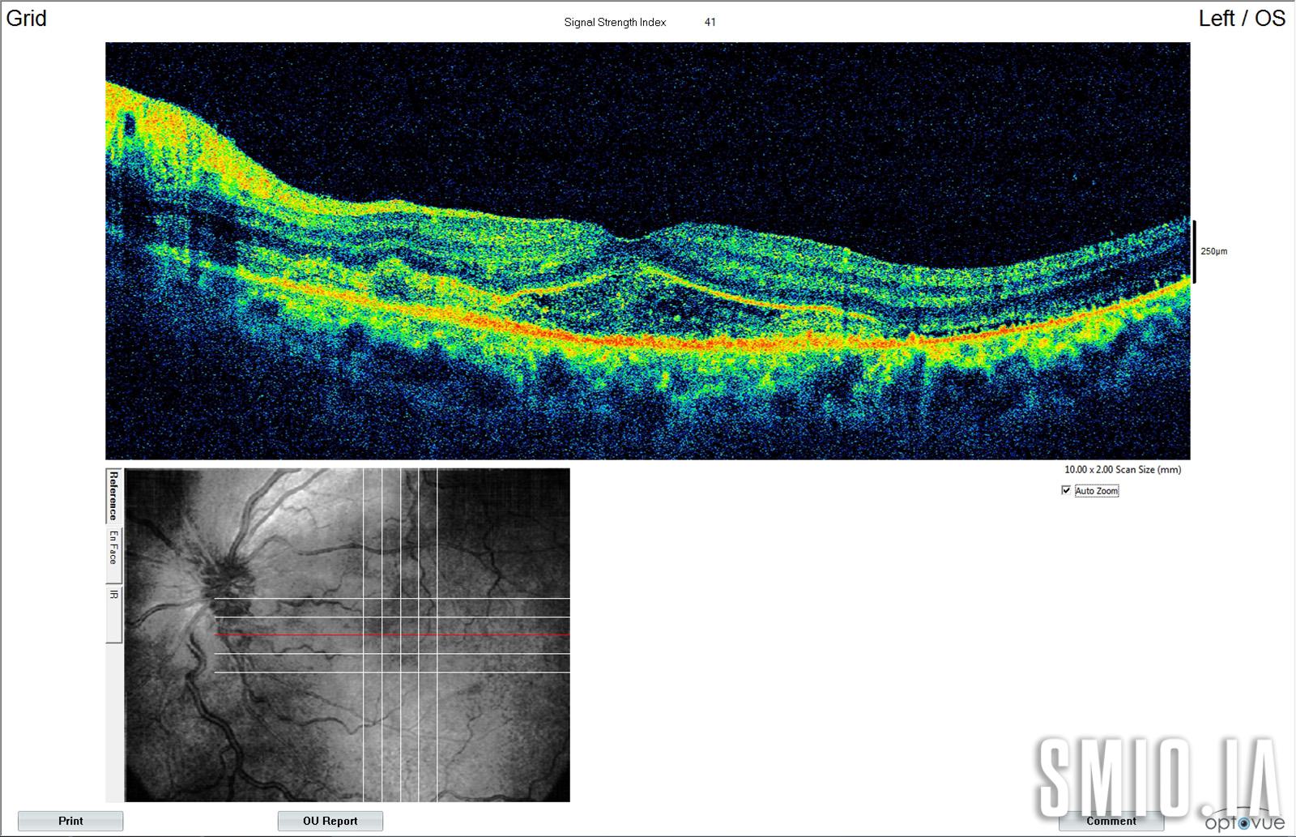Select the middle vertical scan line
This screenshot has height=837, width=1296.
point(400,729)
